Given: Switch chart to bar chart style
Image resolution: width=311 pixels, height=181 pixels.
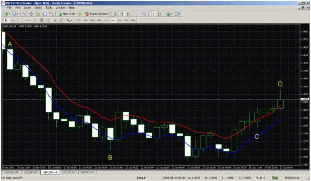Looking at the screenshot, I should pyautogui.click(x=115, y=13).
